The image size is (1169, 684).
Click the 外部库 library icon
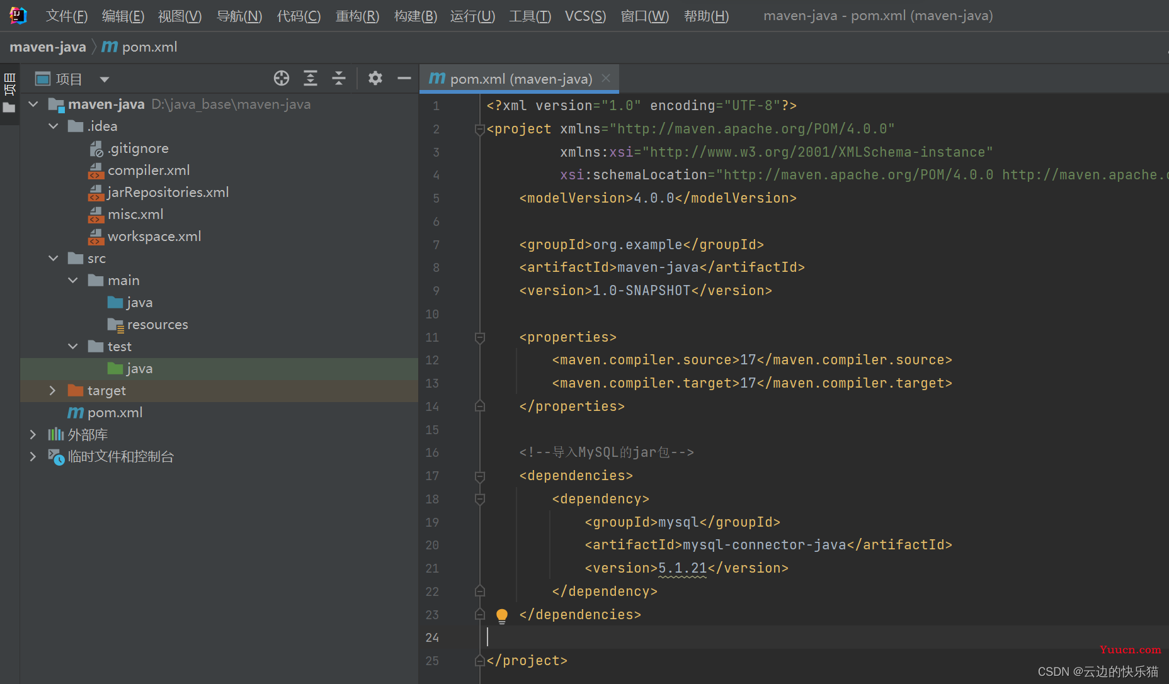point(56,435)
